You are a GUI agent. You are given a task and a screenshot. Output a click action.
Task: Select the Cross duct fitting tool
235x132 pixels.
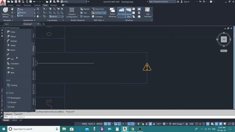coord(11,32)
